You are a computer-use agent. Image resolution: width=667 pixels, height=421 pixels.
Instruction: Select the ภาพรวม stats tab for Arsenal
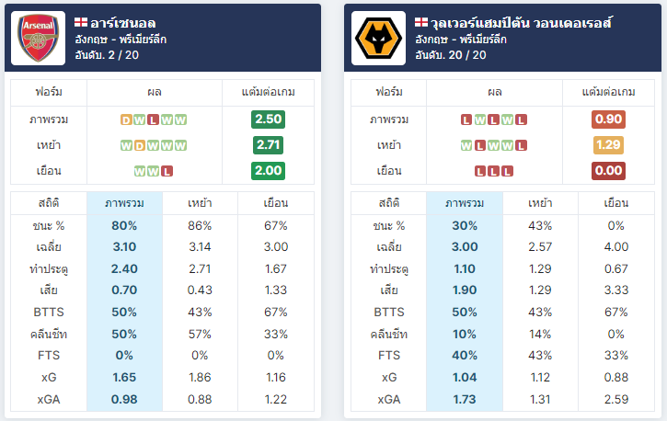(124, 203)
